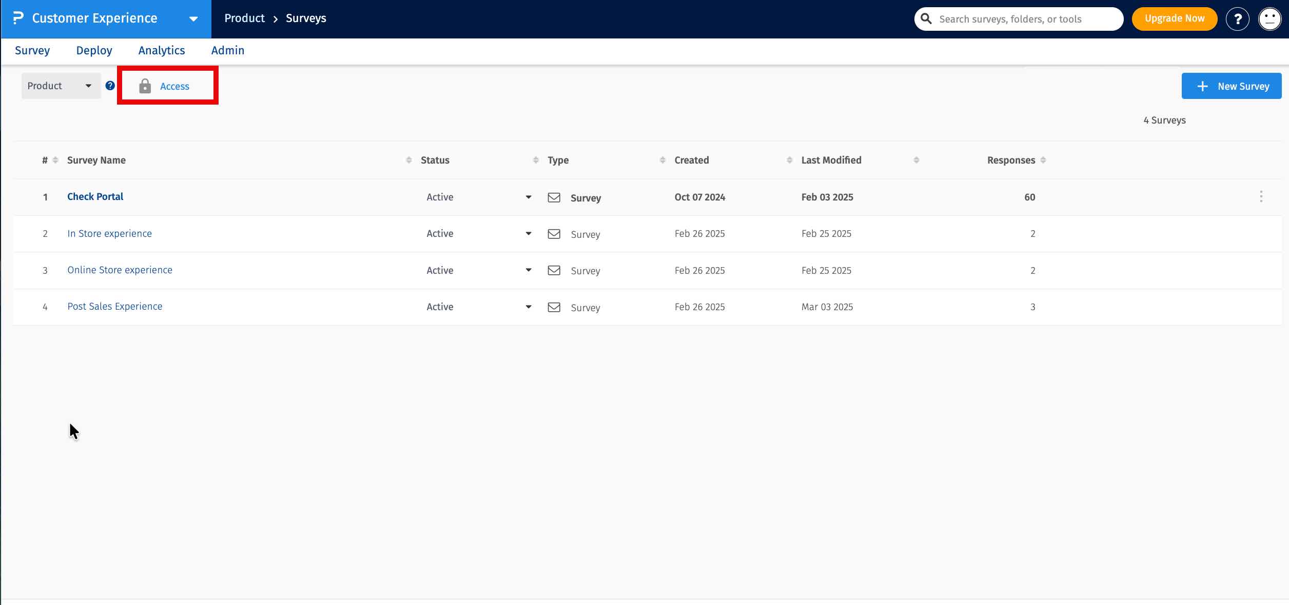Image resolution: width=1289 pixels, height=605 pixels.
Task: Click the help question mark in the top bar
Action: pos(1238,18)
